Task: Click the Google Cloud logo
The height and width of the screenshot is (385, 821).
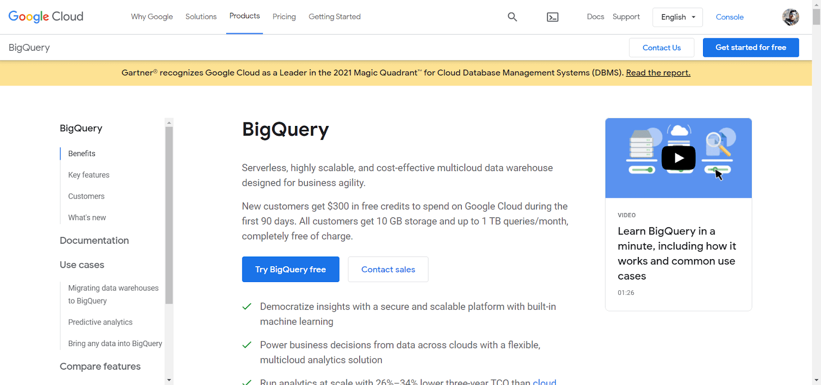Action: (46, 17)
